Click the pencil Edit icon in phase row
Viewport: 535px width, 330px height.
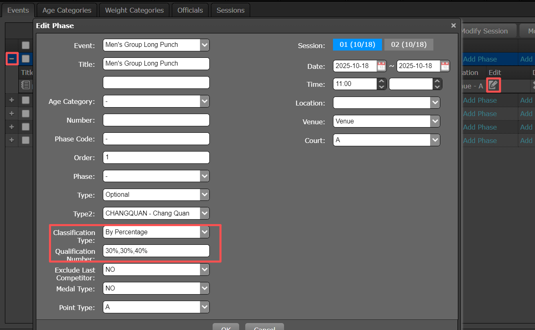tap(493, 85)
